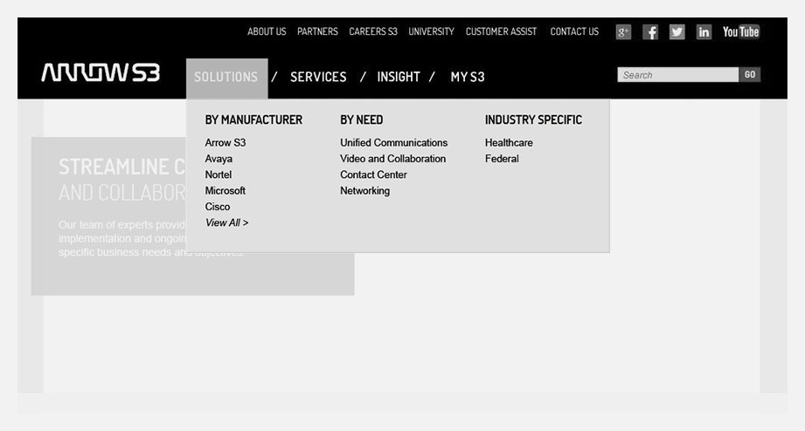Click the Industry Specific heading
805x431 pixels.
(533, 120)
